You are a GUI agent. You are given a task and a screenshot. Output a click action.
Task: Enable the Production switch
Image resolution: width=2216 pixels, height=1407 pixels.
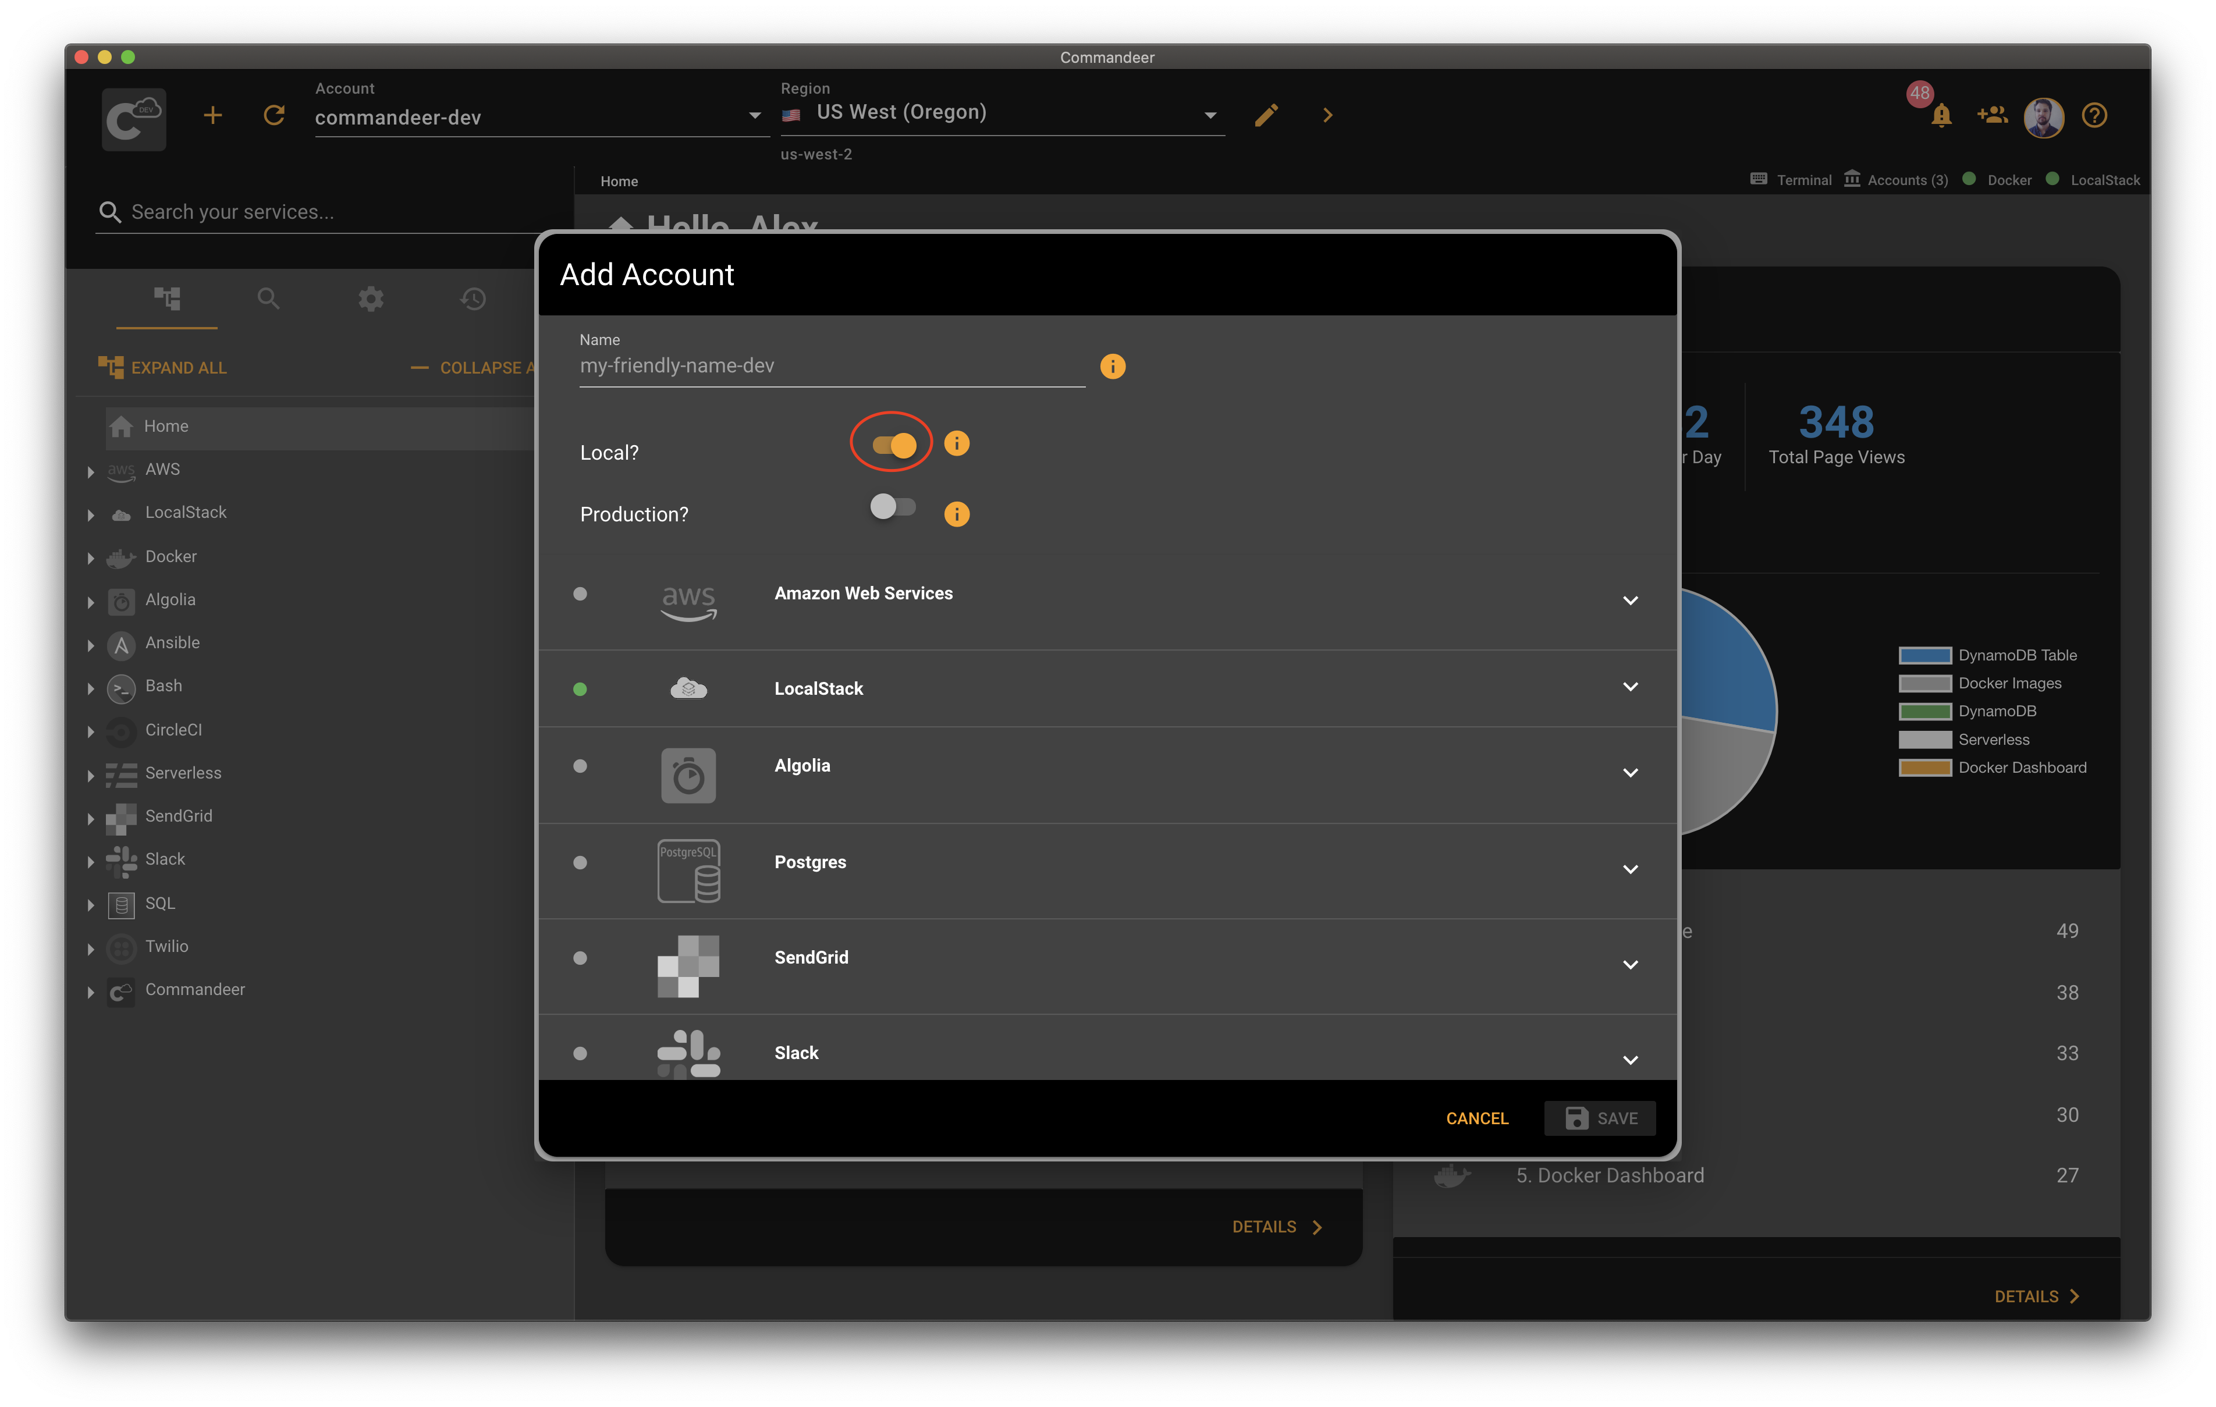(893, 507)
